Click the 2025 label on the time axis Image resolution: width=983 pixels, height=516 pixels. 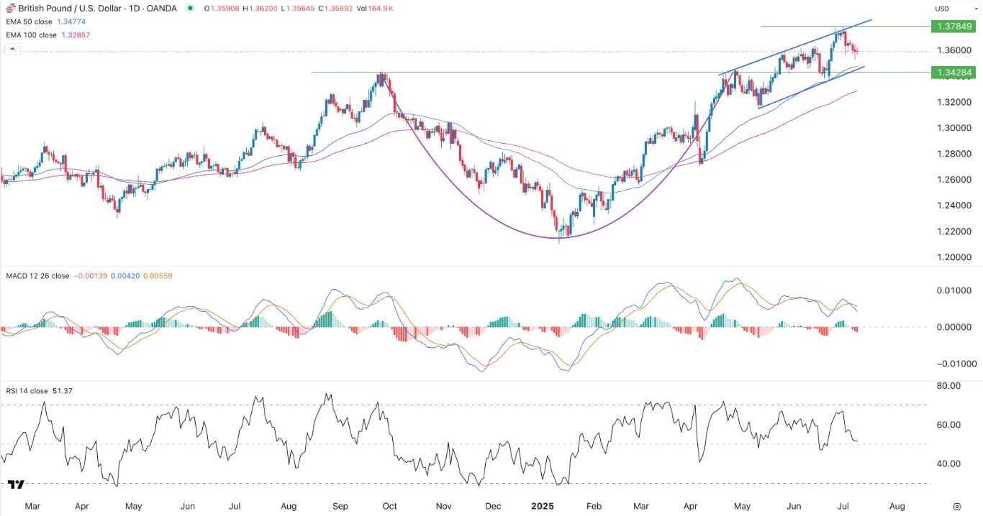(x=542, y=506)
